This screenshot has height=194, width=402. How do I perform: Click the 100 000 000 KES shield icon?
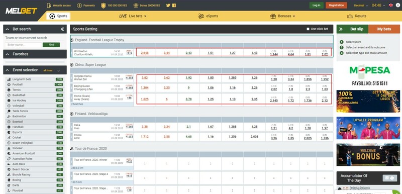click(104, 5)
